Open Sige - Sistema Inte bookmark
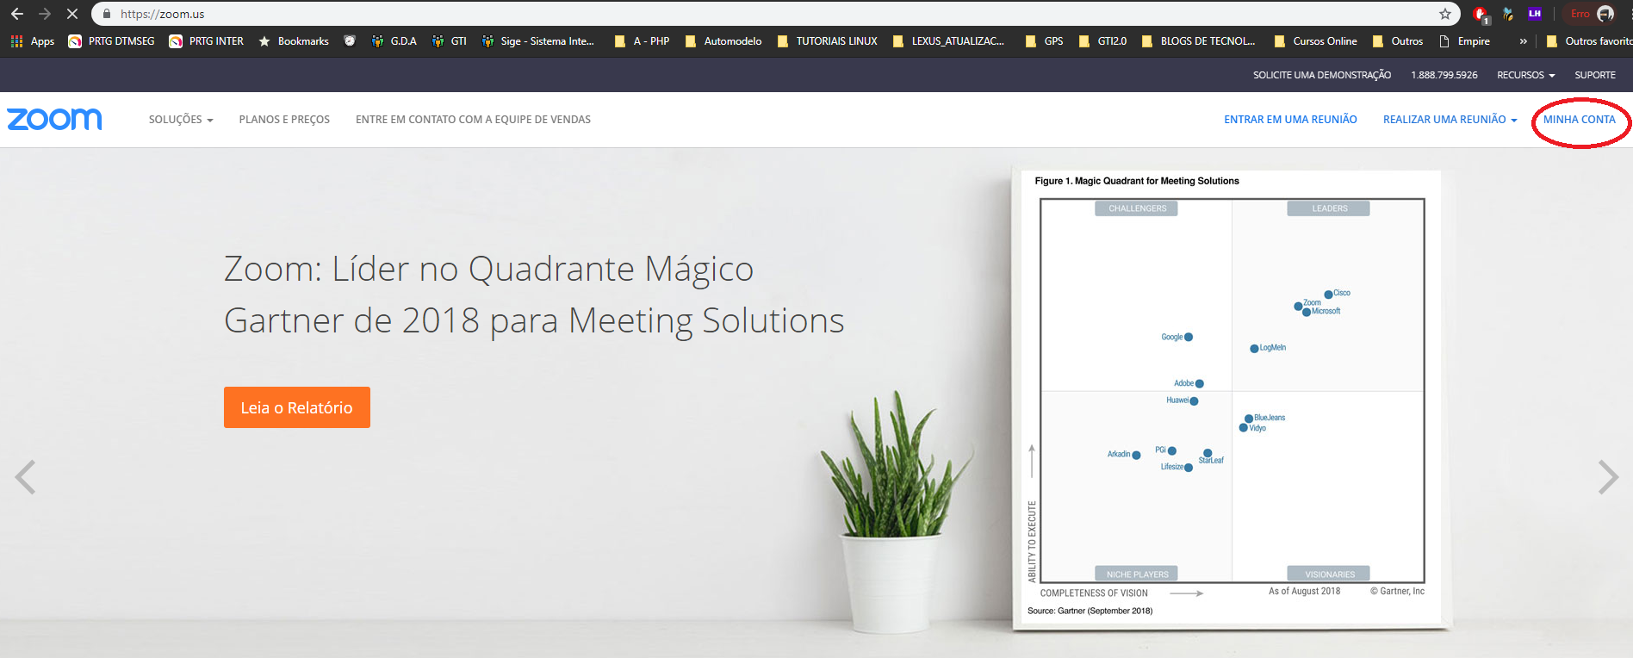This screenshot has height=658, width=1633. pyautogui.click(x=538, y=41)
